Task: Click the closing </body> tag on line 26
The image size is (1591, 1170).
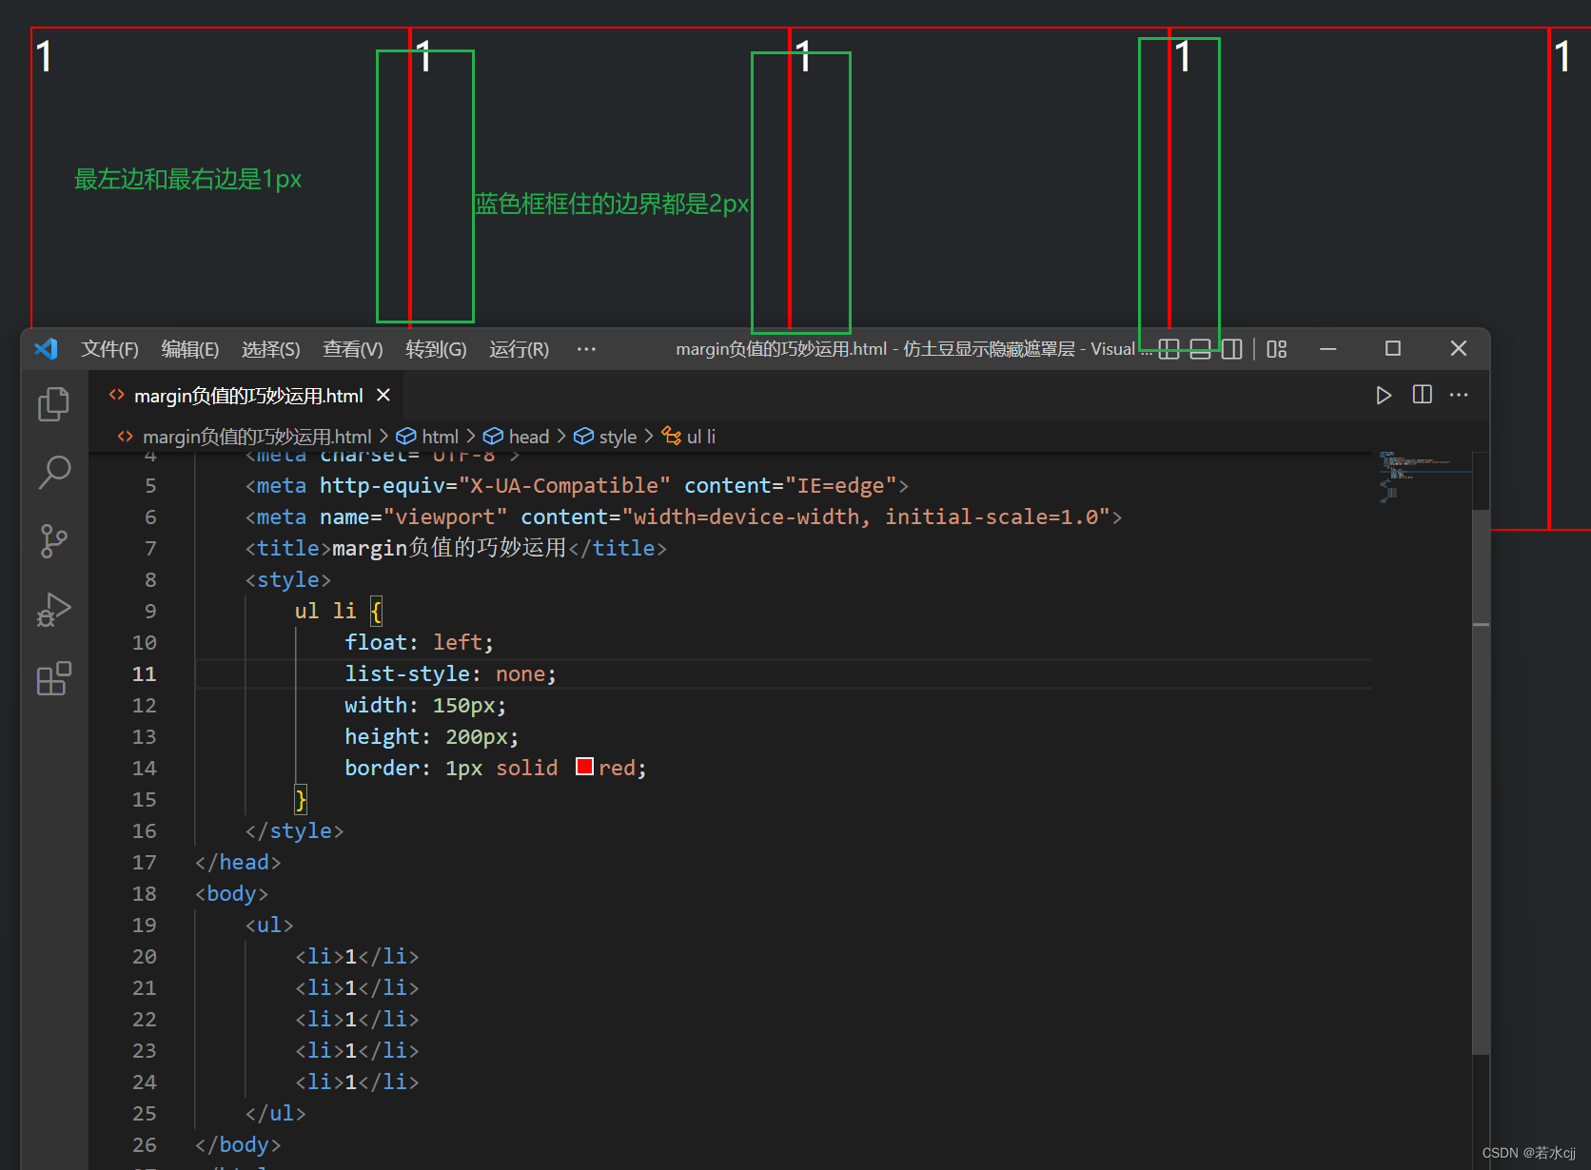Action: (238, 1144)
